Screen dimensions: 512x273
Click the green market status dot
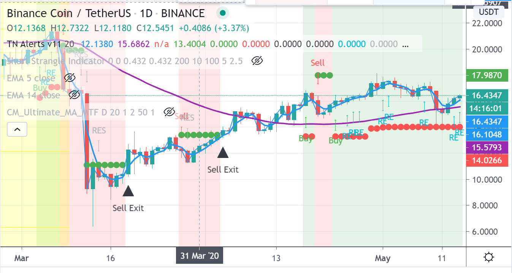pyautogui.click(x=223, y=14)
